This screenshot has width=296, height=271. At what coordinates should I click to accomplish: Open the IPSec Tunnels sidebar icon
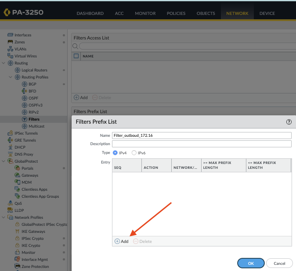[11, 133]
